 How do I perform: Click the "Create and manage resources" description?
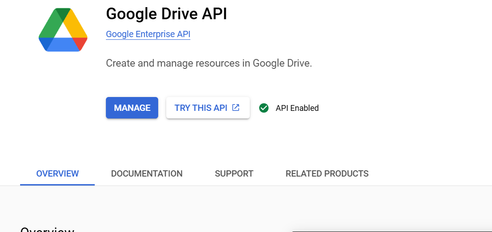pyautogui.click(x=209, y=63)
